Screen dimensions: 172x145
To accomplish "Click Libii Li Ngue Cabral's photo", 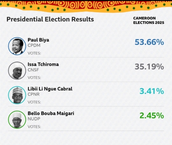I will [17, 95].
